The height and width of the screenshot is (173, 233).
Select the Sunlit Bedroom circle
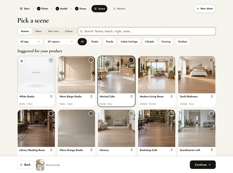pyautogui.click(x=211, y=60)
